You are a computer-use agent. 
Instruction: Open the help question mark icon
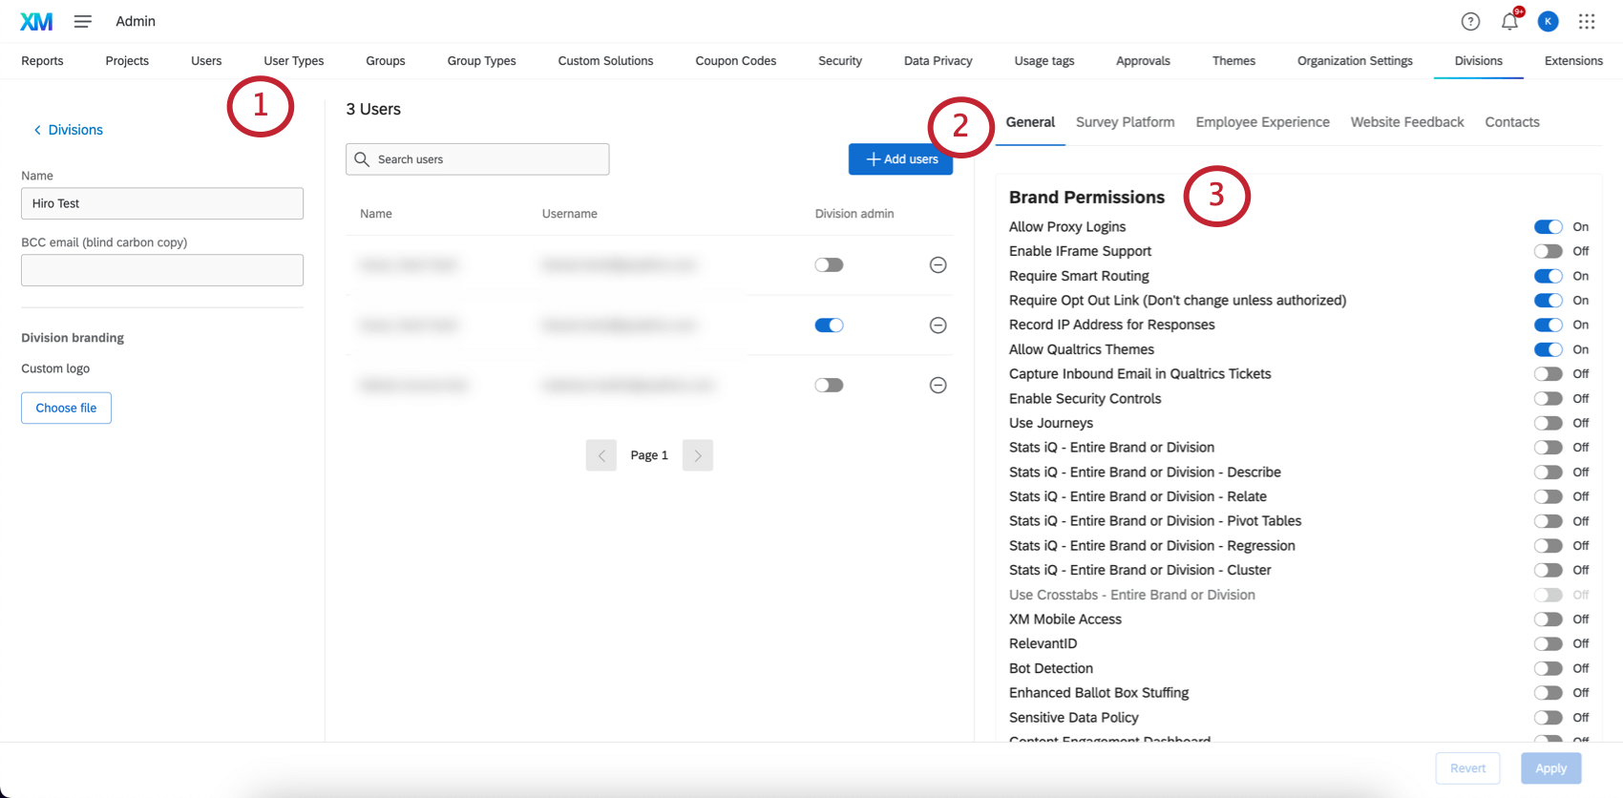pyautogui.click(x=1470, y=21)
